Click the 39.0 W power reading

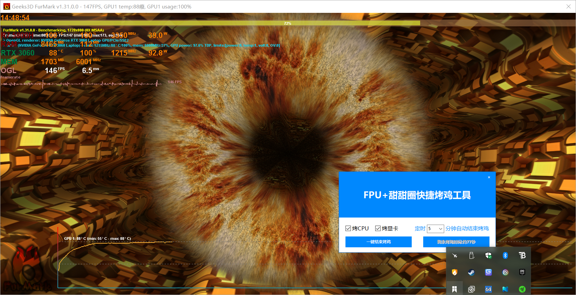pos(158,35)
